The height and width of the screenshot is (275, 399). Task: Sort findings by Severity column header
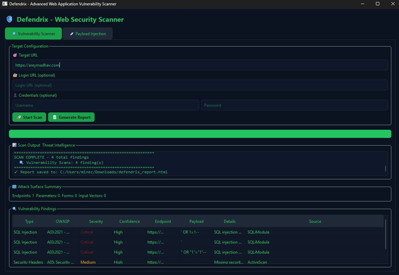coord(96,221)
